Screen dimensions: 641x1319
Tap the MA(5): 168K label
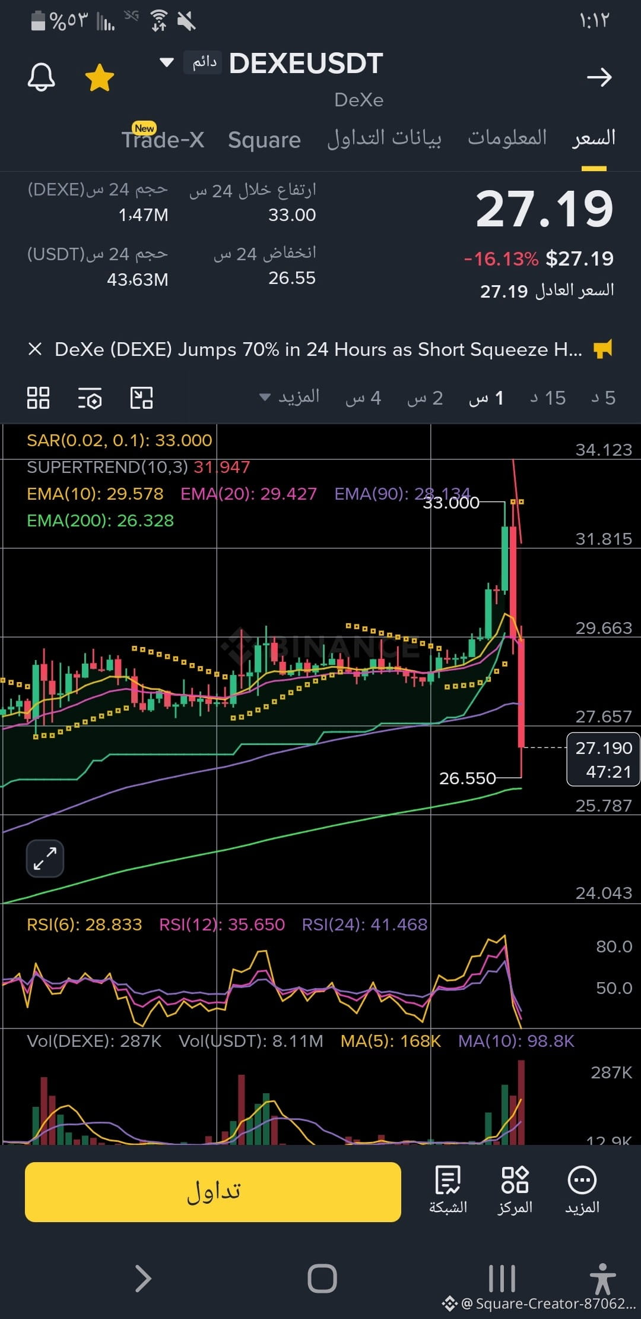coord(391,1041)
